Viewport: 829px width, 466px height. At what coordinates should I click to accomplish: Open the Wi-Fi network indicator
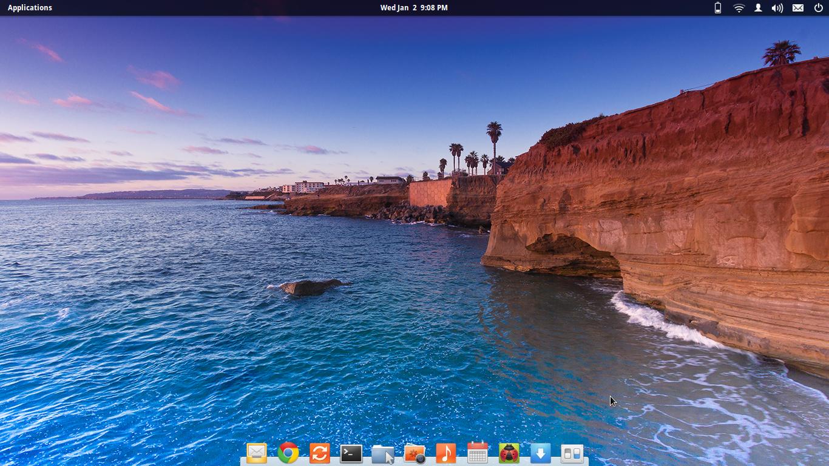point(739,8)
